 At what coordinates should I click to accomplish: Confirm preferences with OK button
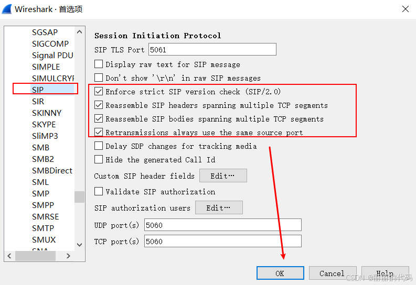tap(280, 273)
